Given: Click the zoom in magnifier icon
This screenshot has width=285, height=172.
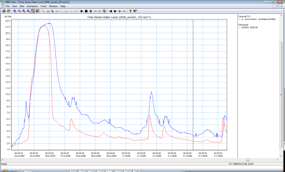Looking at the screenshot, I should pyautogui.click(x=15, y=11).
